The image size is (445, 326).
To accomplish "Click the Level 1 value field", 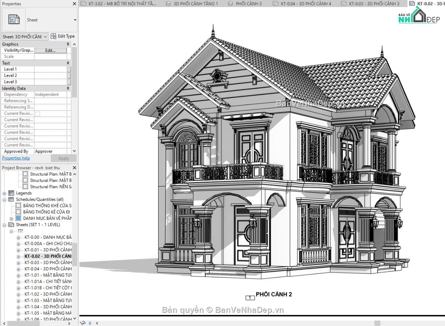I will pyautogui.click(x=51, y=69).
